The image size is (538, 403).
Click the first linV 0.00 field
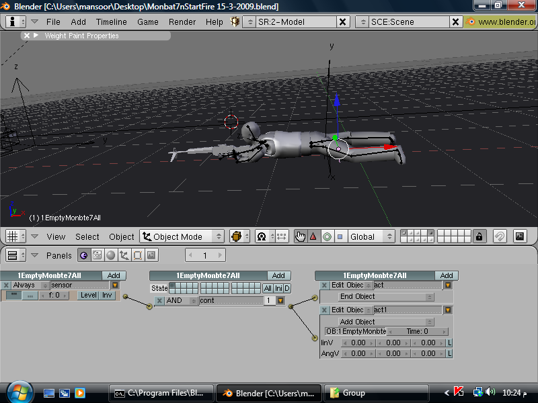[x=358, y=343]
